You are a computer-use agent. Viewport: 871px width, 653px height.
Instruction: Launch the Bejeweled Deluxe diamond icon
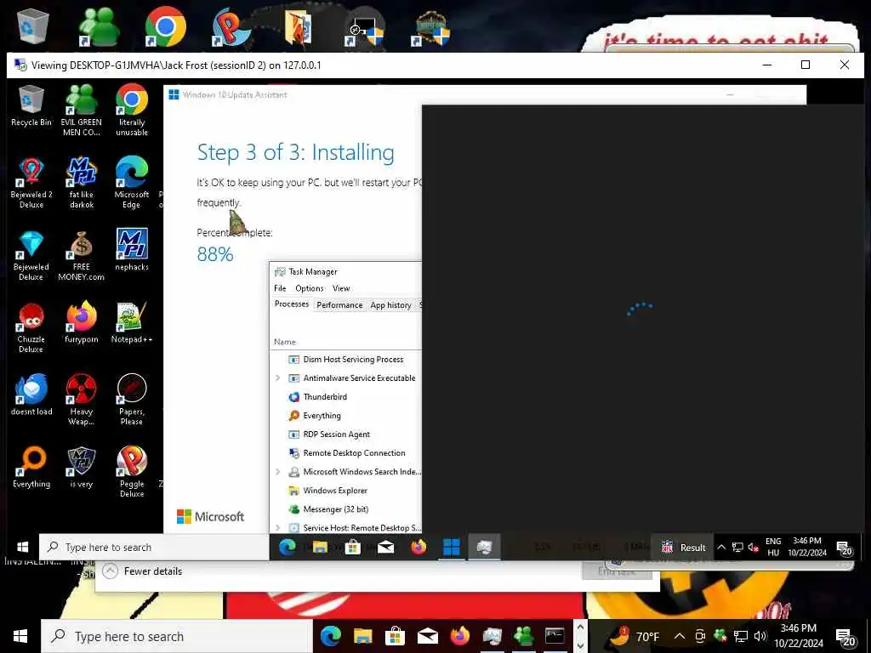[31, 255]
